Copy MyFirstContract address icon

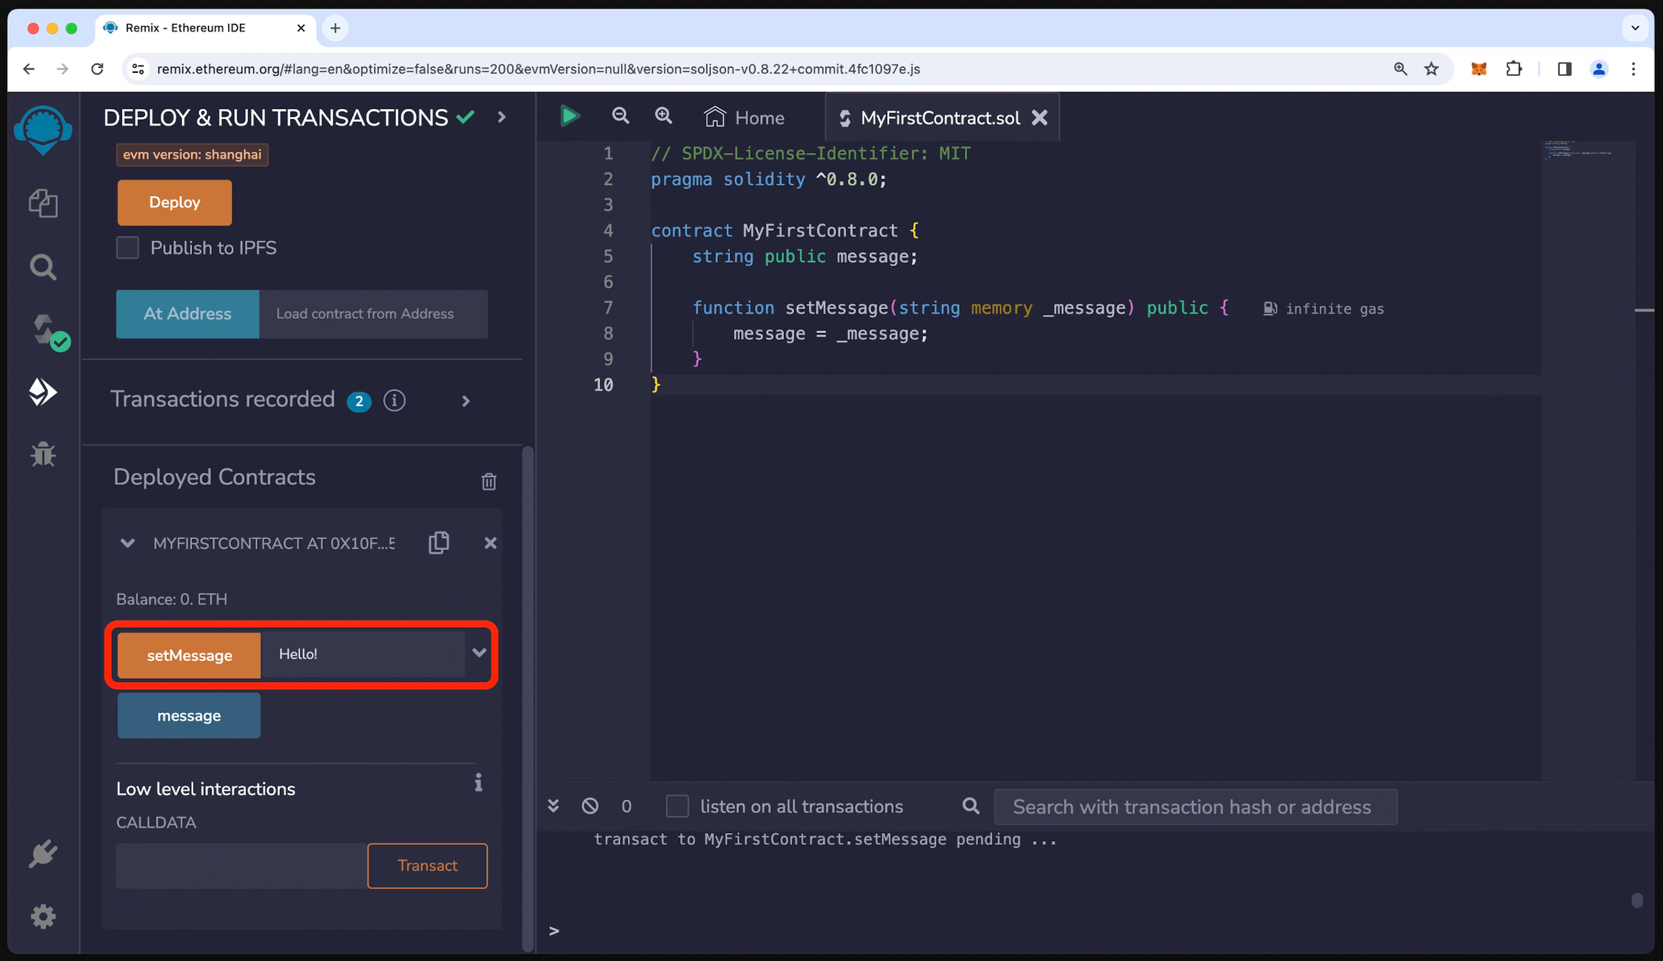click(439, 543)
